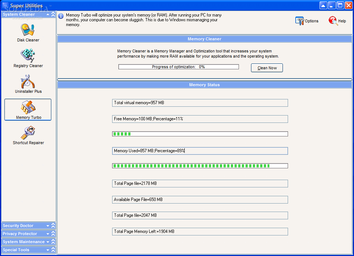
Task: Switch to Special Tools panel
Action: click(x=29, y=250)
